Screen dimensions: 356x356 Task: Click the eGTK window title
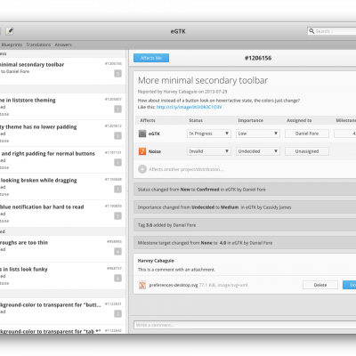[x=178, y=31]
